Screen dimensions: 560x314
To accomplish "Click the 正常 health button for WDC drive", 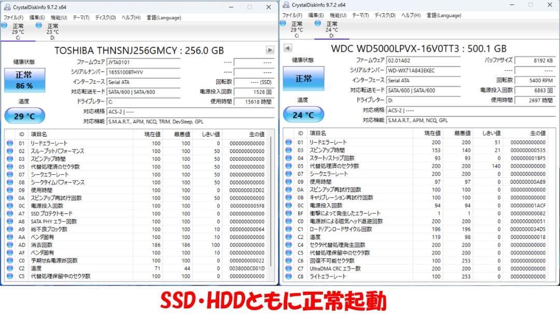I will coord(303,79).
